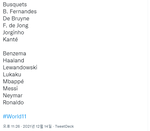Click the Jorginho text line
Screen dimensions: 150x131
coord(13,32)
